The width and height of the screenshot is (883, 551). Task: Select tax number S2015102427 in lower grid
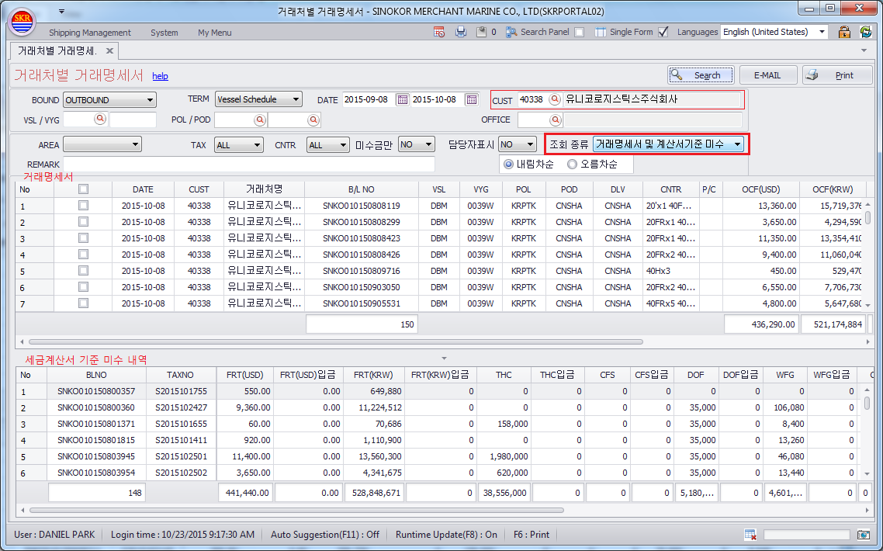(x=181, y=407)
